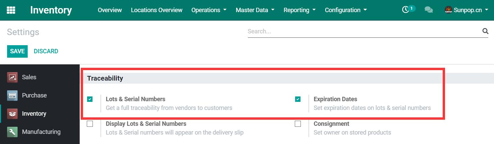Screen dimensions: 494x144
Task: Enable Display Lots & Serial Numbers
Action: (x=90, y=124)
